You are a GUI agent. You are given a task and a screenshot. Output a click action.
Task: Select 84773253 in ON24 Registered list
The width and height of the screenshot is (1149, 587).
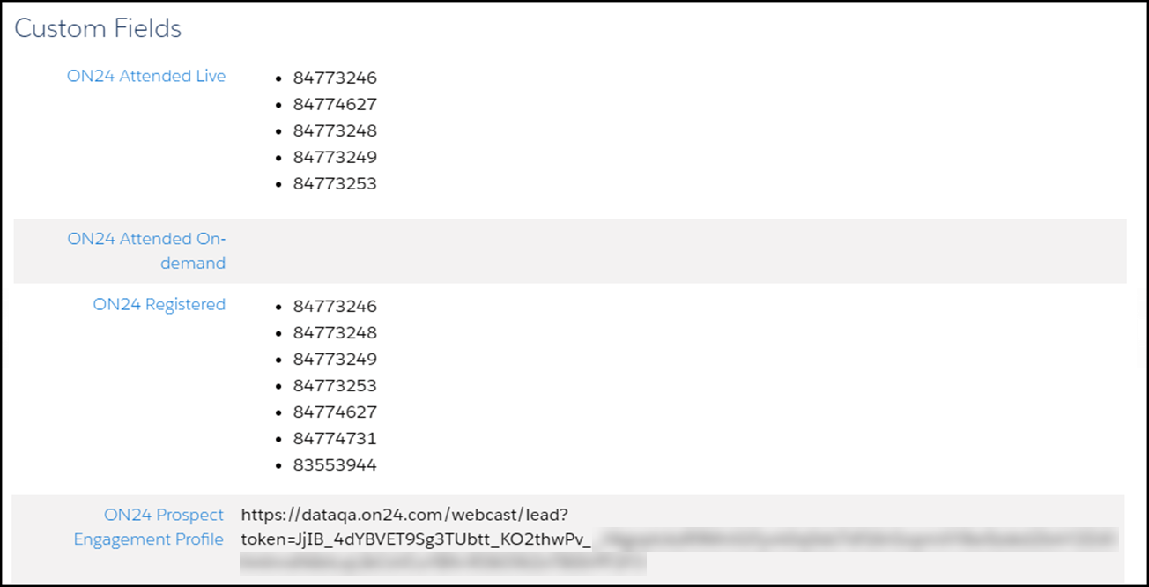point(335,385)
